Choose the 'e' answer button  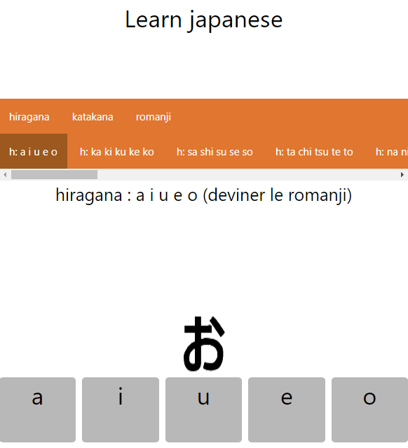pos(287,409)
